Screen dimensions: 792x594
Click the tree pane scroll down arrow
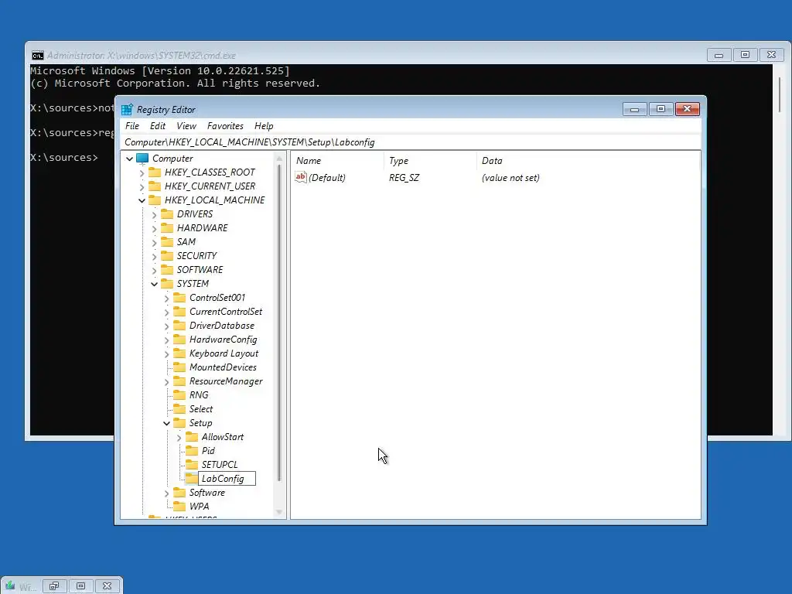[279, 512]
